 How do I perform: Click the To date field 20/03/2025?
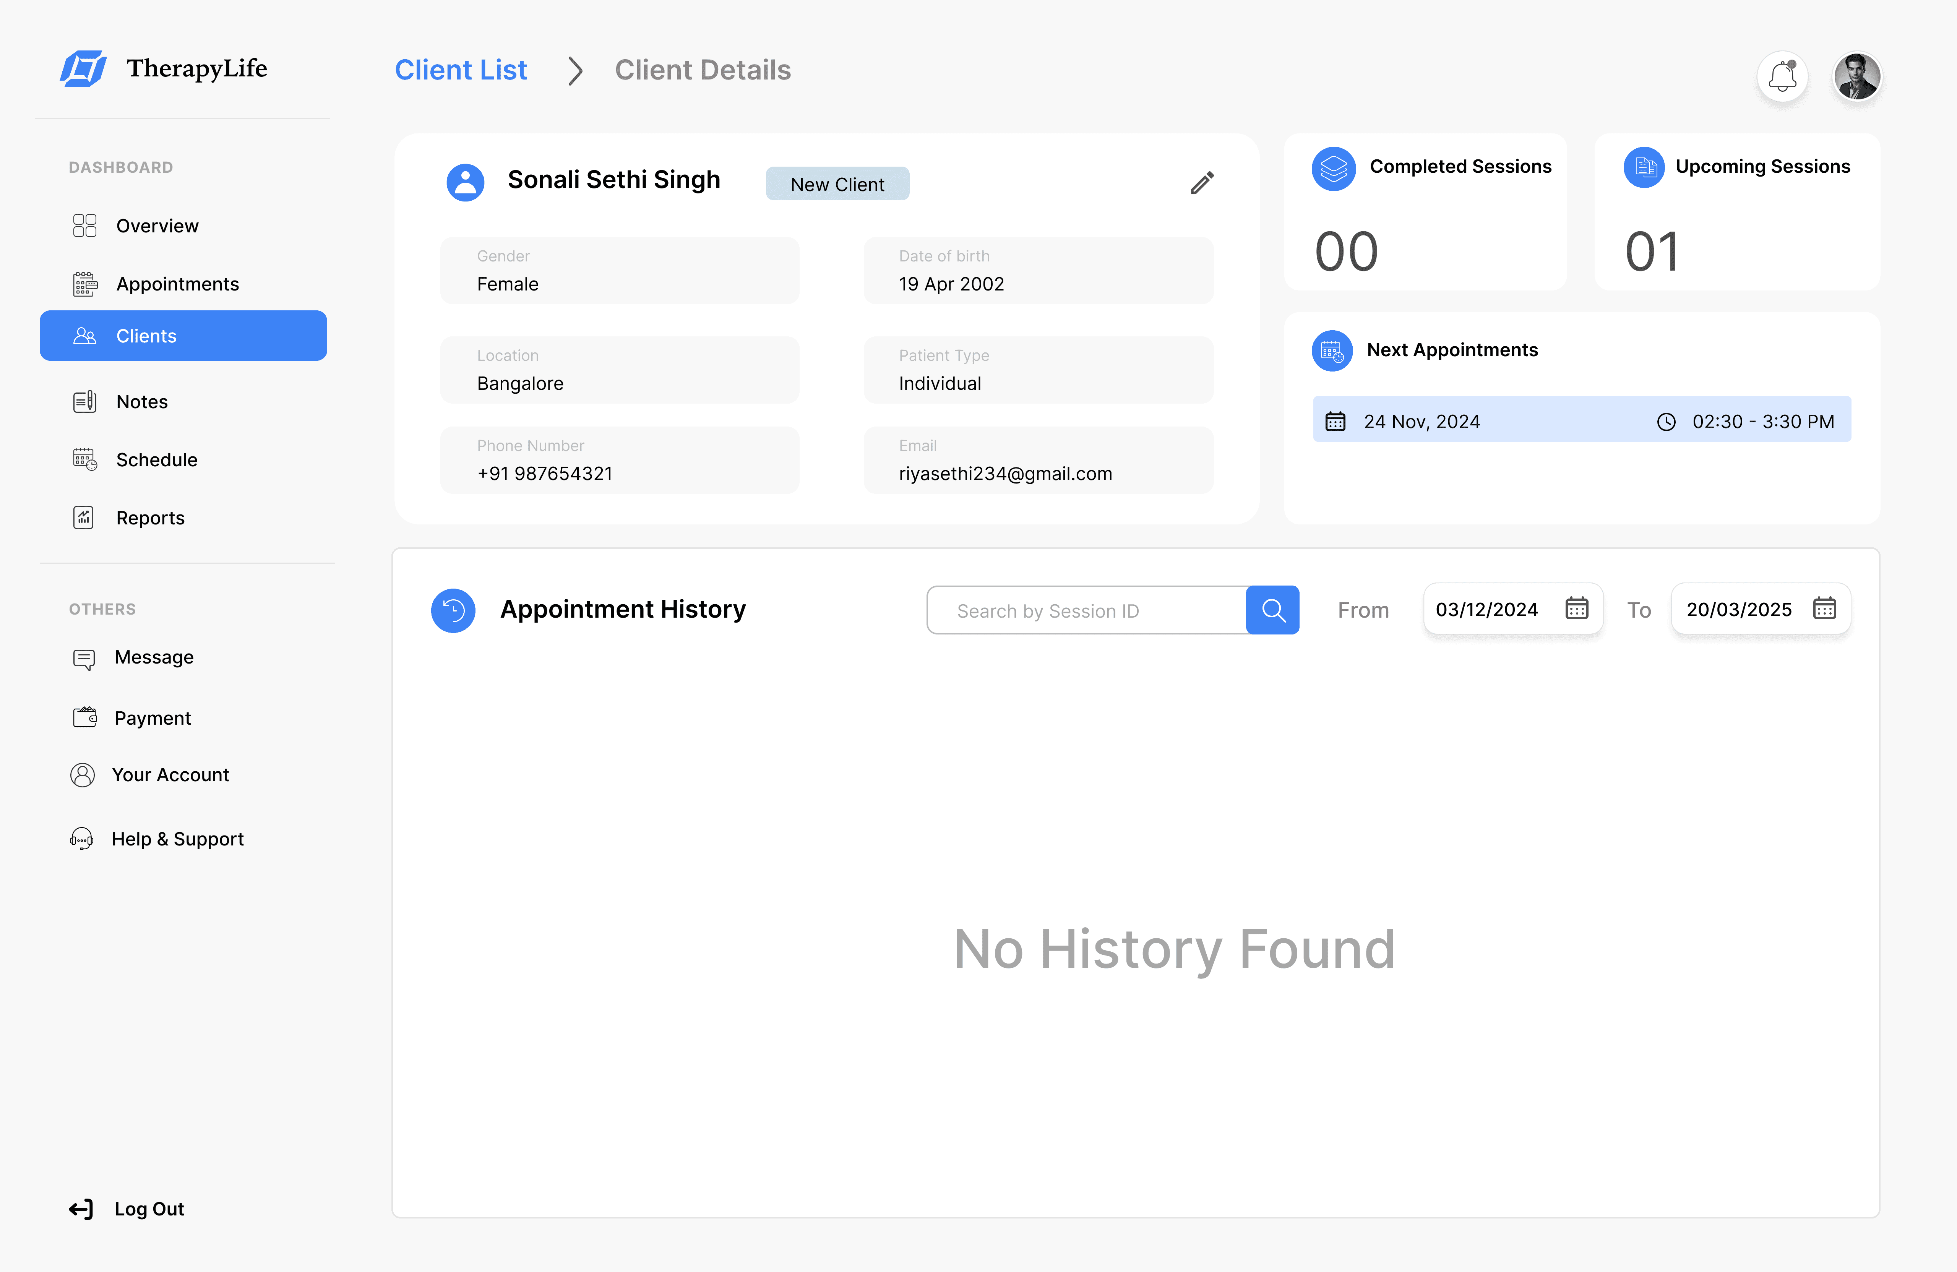pos(1761,608)
